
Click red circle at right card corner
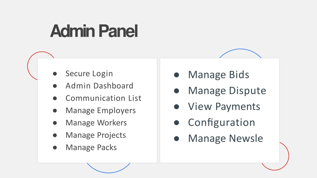tap(284, 156)
